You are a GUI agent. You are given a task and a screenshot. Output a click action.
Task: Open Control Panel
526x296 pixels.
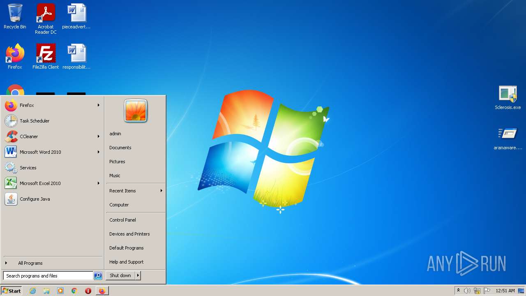[136, 220]
